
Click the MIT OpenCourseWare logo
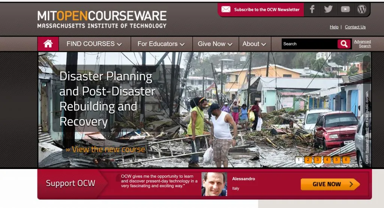[102, 19]
